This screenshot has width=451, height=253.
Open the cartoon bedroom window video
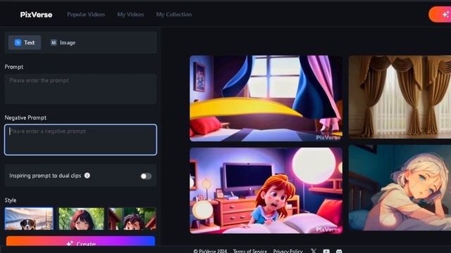266,98
